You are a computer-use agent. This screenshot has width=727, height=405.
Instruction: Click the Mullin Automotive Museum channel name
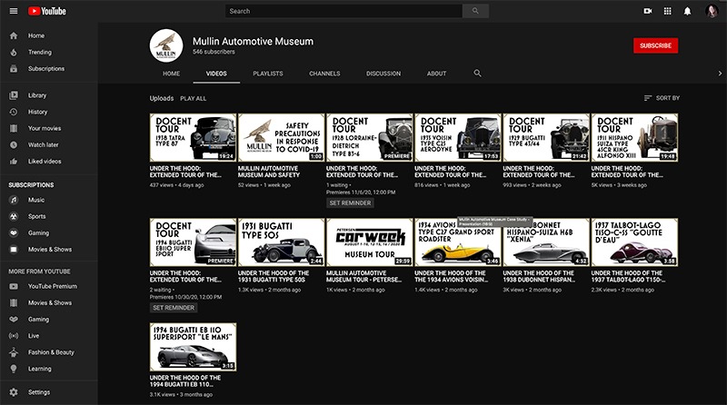(254, 41)
